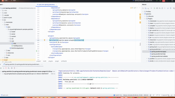The width and height of the screenshot is (175, 98).
Task: Close the pom.xml editor tab
Action: [56, 5]
